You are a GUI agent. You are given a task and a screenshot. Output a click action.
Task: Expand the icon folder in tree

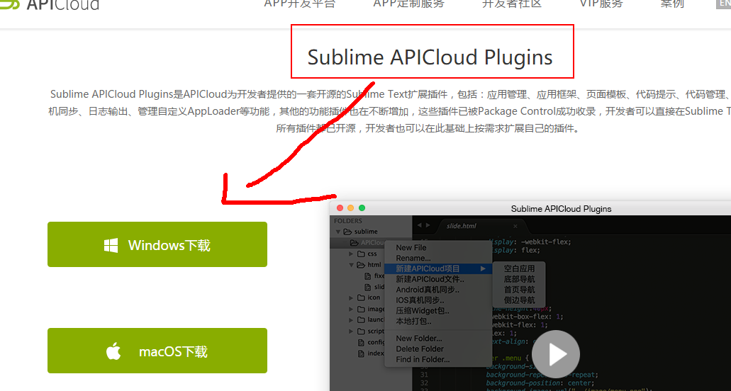pyautogui.click(x=351, y=298)
